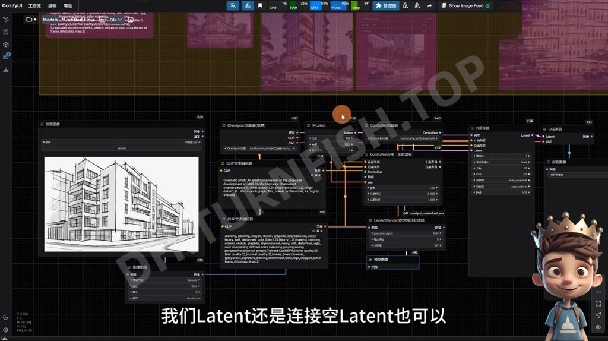Click the translate language icon in top bar

[x=233, y=5]
